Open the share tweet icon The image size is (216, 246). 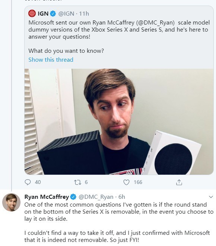click(x=179, y=182)
